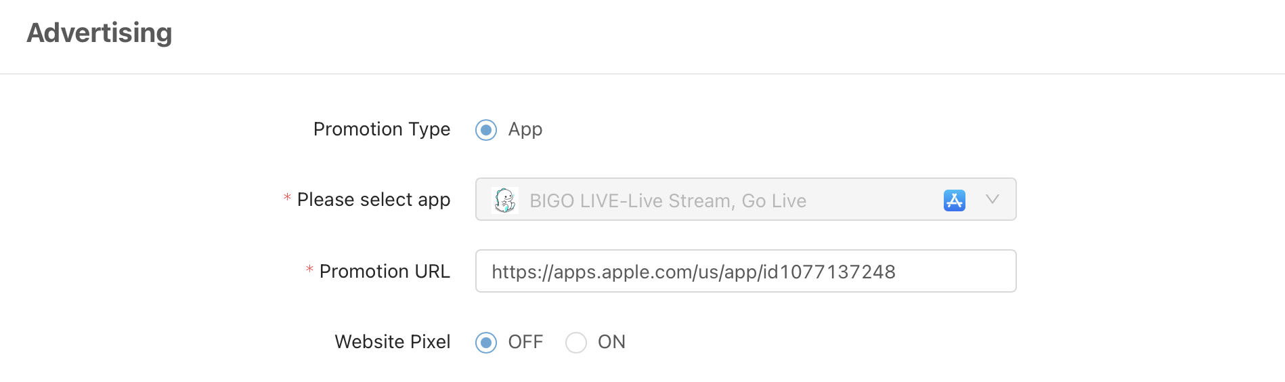
Task: Click the 'Website Pixel' field label
Action: [393, 342]
